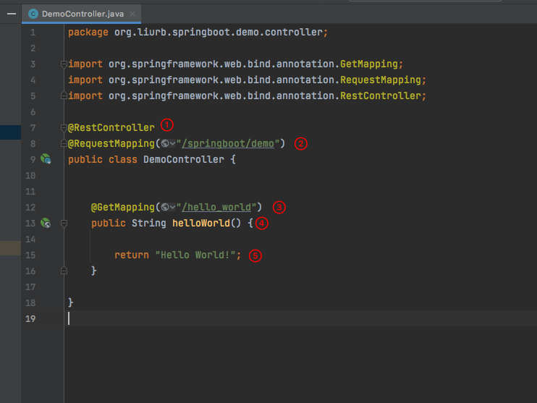This screenshot has height=403, width=537.
Task: Click the return keyword on line 15
Action: pos(132,255)
